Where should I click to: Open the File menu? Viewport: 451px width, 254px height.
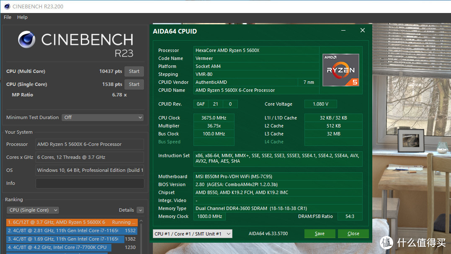[8, 17]
